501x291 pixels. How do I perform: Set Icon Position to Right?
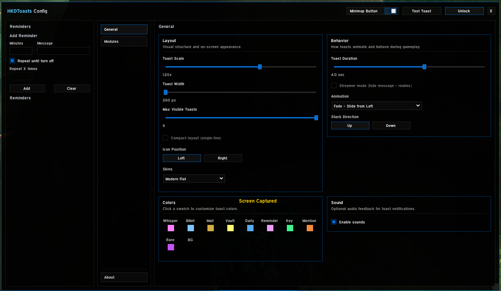point(223,158)
